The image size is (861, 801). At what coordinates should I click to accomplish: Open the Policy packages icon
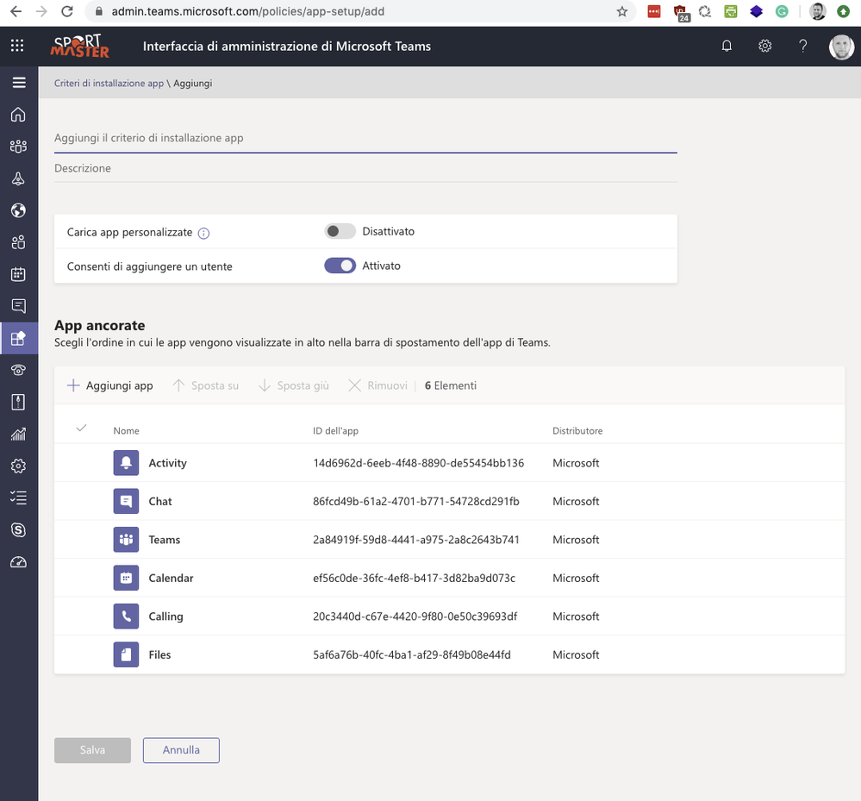tap(18, 402)
